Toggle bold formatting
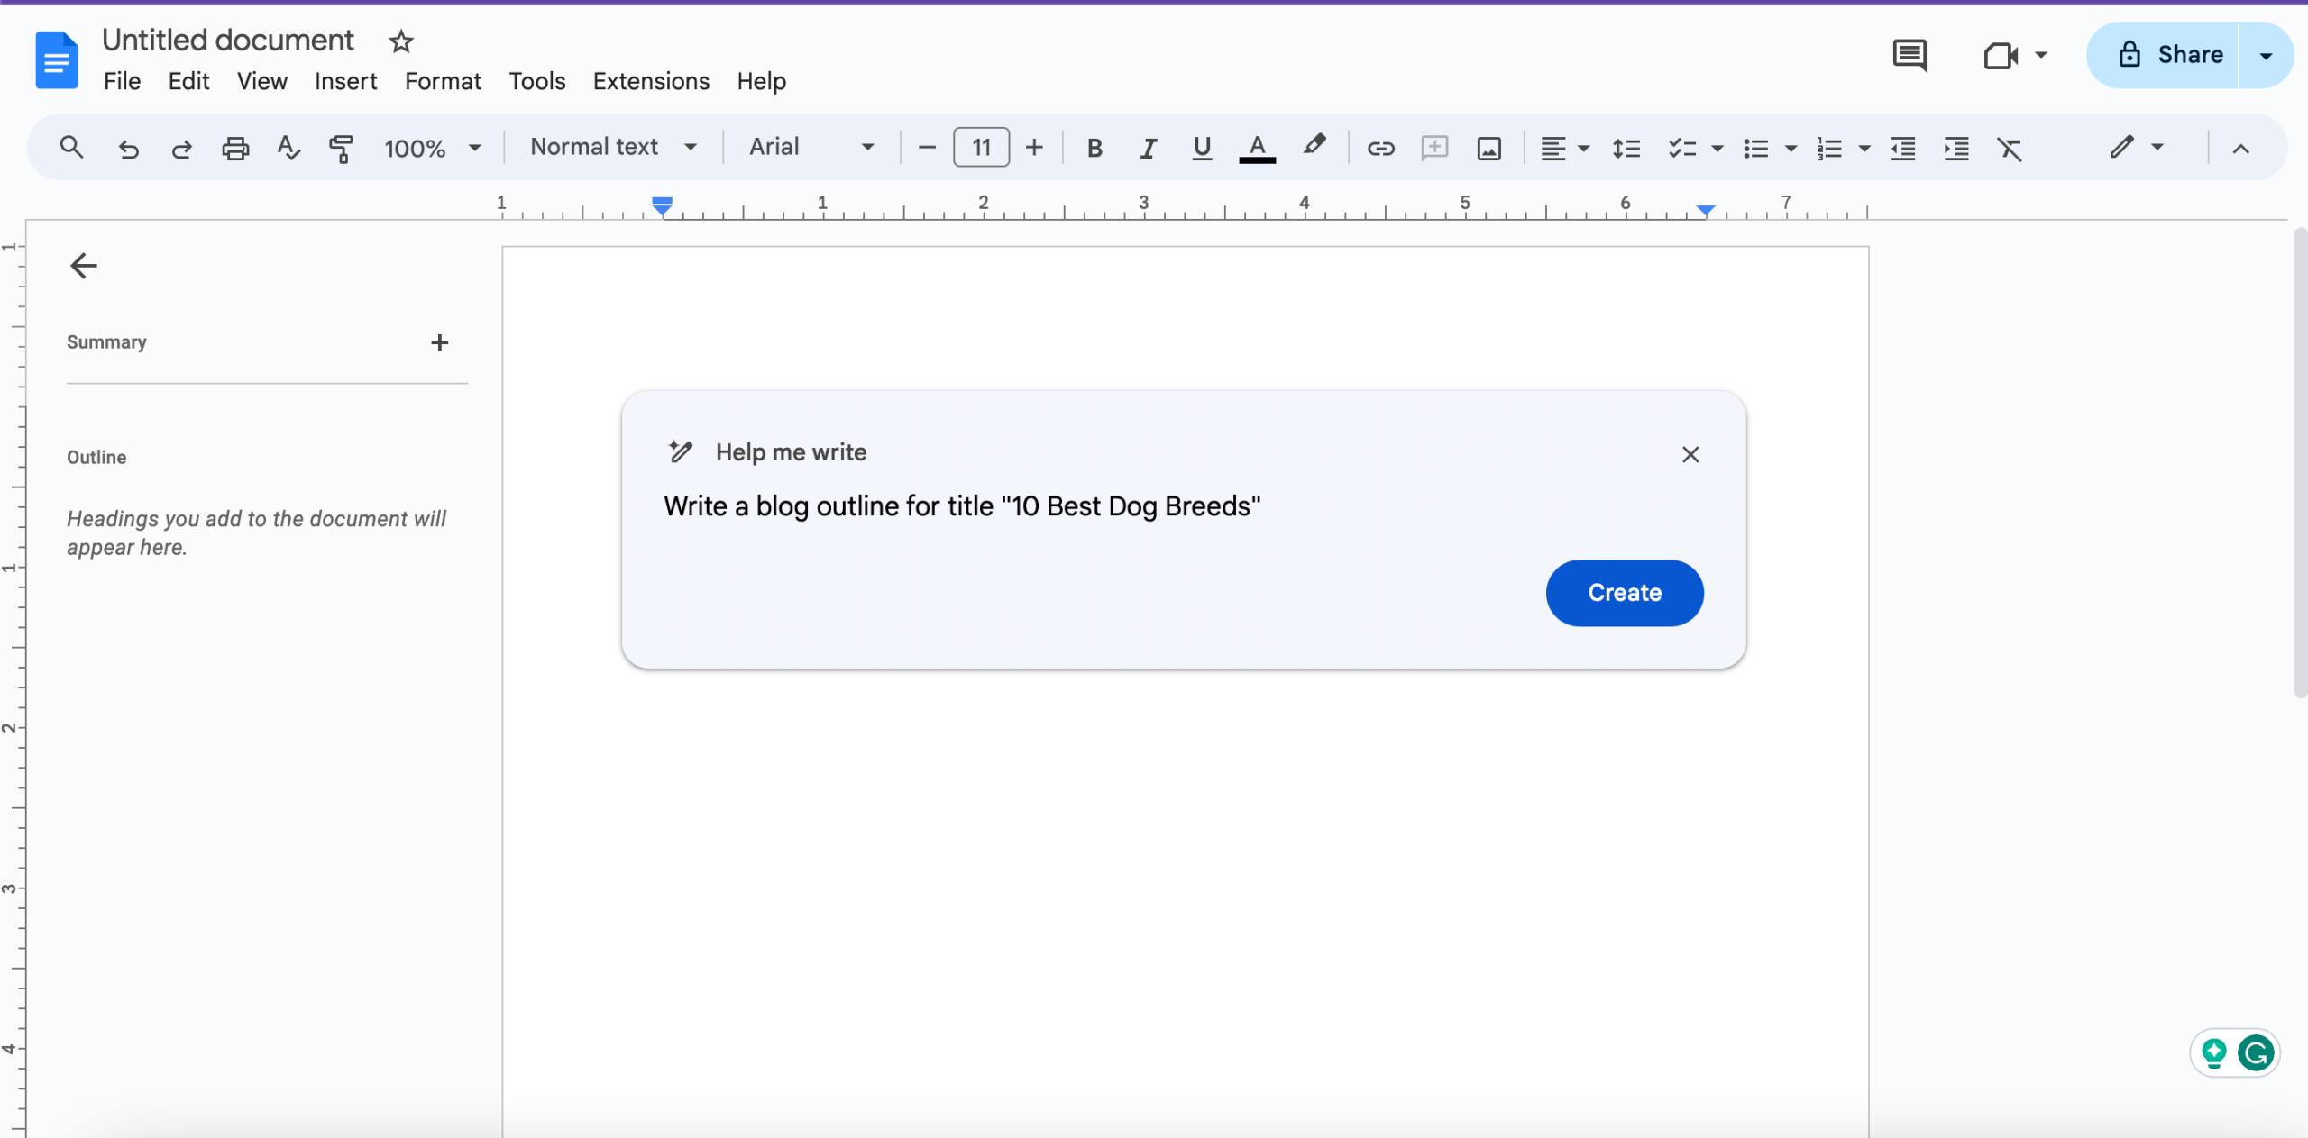 (x=1094, y=148)
